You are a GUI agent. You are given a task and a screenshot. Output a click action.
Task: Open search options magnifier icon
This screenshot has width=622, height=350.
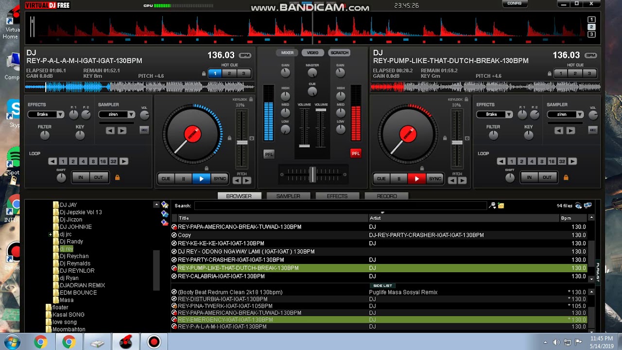(x=492, y=206)
